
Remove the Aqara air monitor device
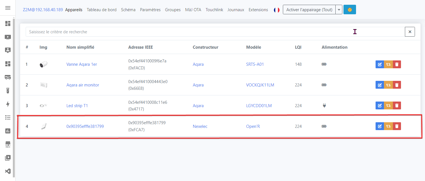point(397,85)
